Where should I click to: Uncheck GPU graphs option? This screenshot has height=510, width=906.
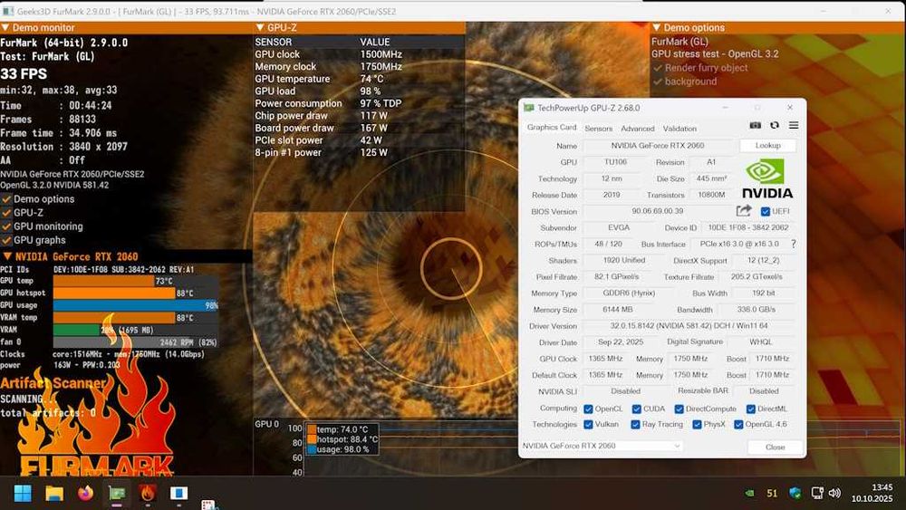pyautogui.click(x=6, y=240)
